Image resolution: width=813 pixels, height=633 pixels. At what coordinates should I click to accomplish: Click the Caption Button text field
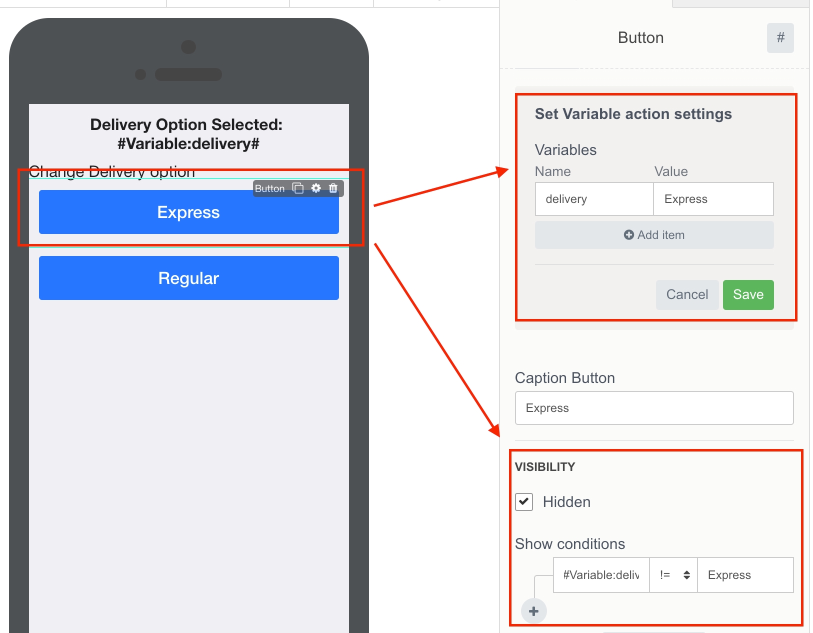654,408
